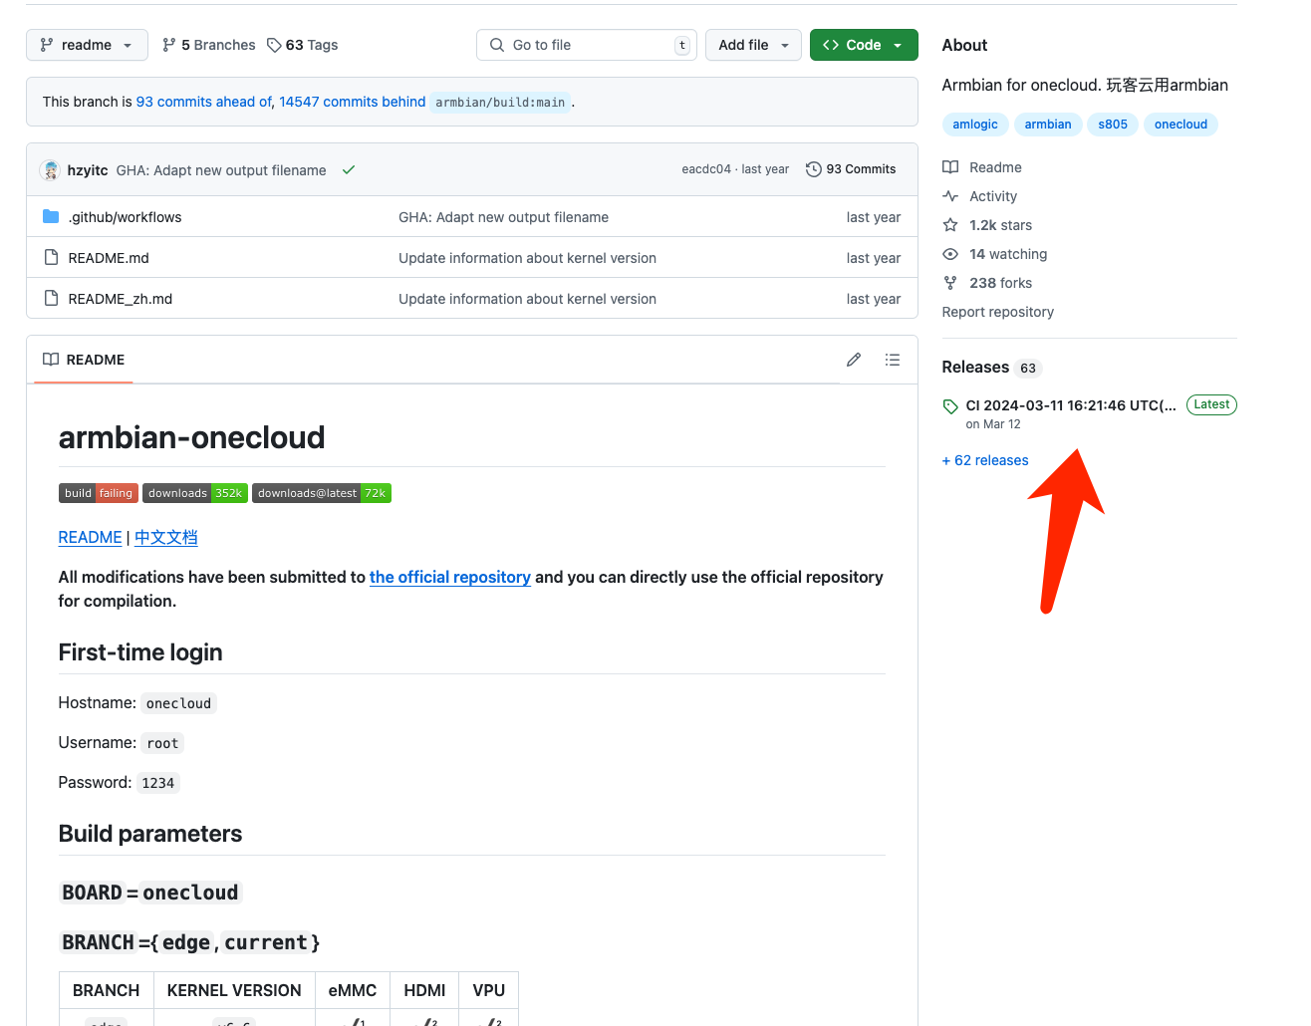Open the hzyitc author name link
Screen dimensions: 1311x1026
coord(88,170)
